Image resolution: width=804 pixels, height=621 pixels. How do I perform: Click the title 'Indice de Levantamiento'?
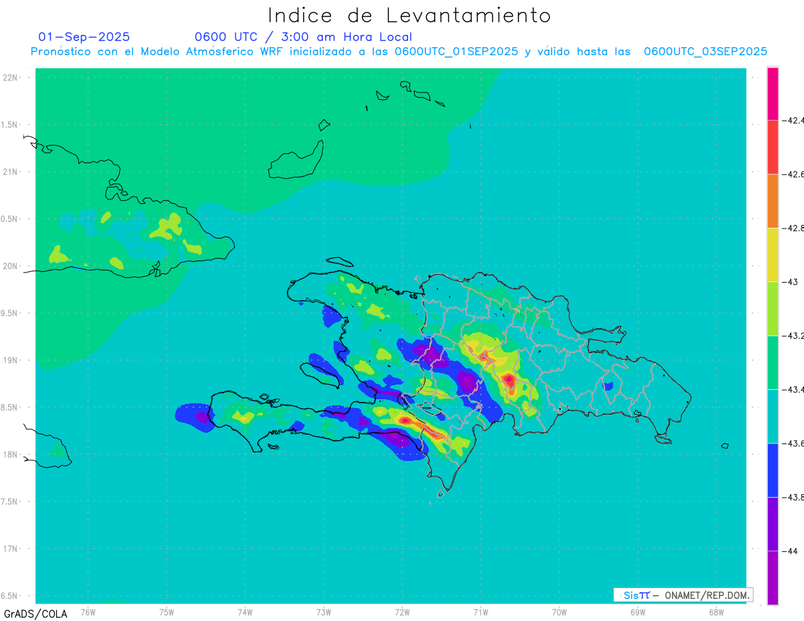coord(409,15)
